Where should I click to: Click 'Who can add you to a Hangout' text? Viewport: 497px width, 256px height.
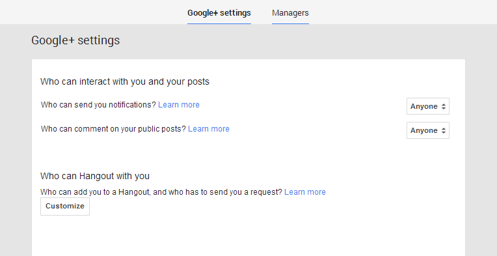tap(95, 192)
